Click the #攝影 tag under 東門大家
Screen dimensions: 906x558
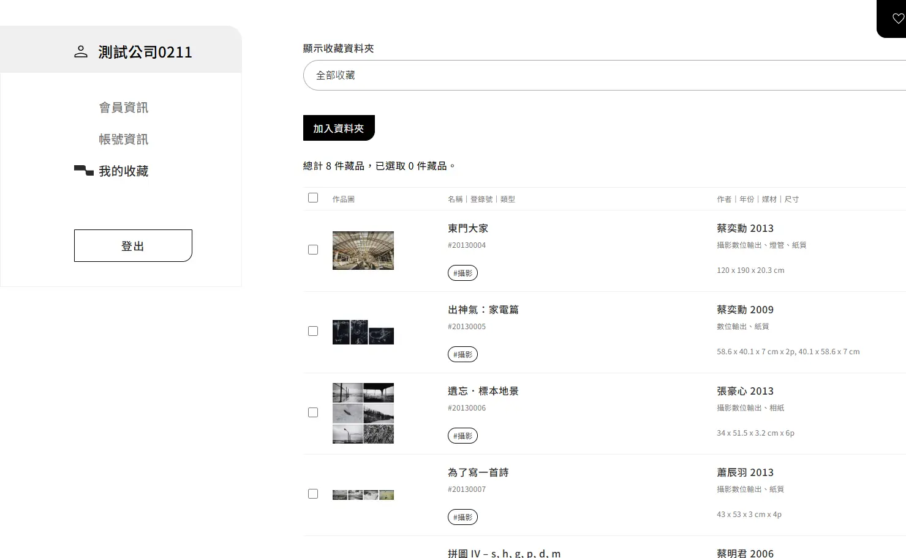[462, 273]
